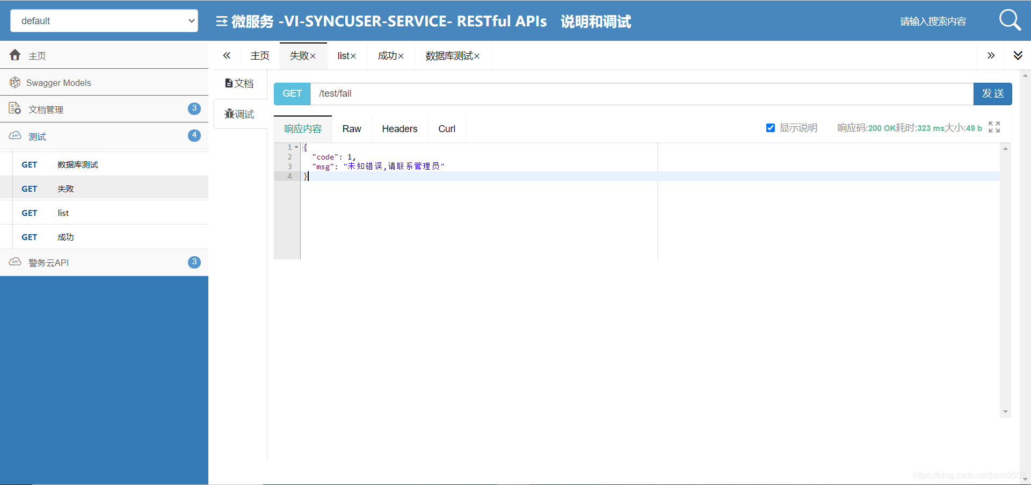Click the home icon beside 主页
Viewport: 1031px width, 485px height.
tap(15, 55)
